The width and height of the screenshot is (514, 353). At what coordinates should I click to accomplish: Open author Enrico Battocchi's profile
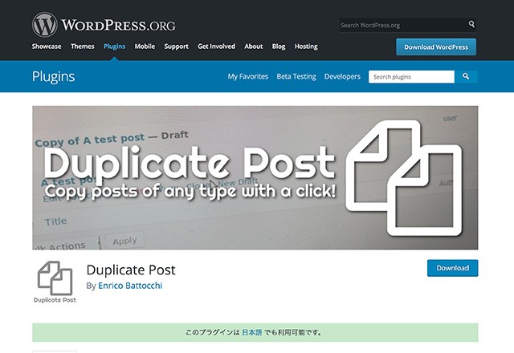(130, 286)
